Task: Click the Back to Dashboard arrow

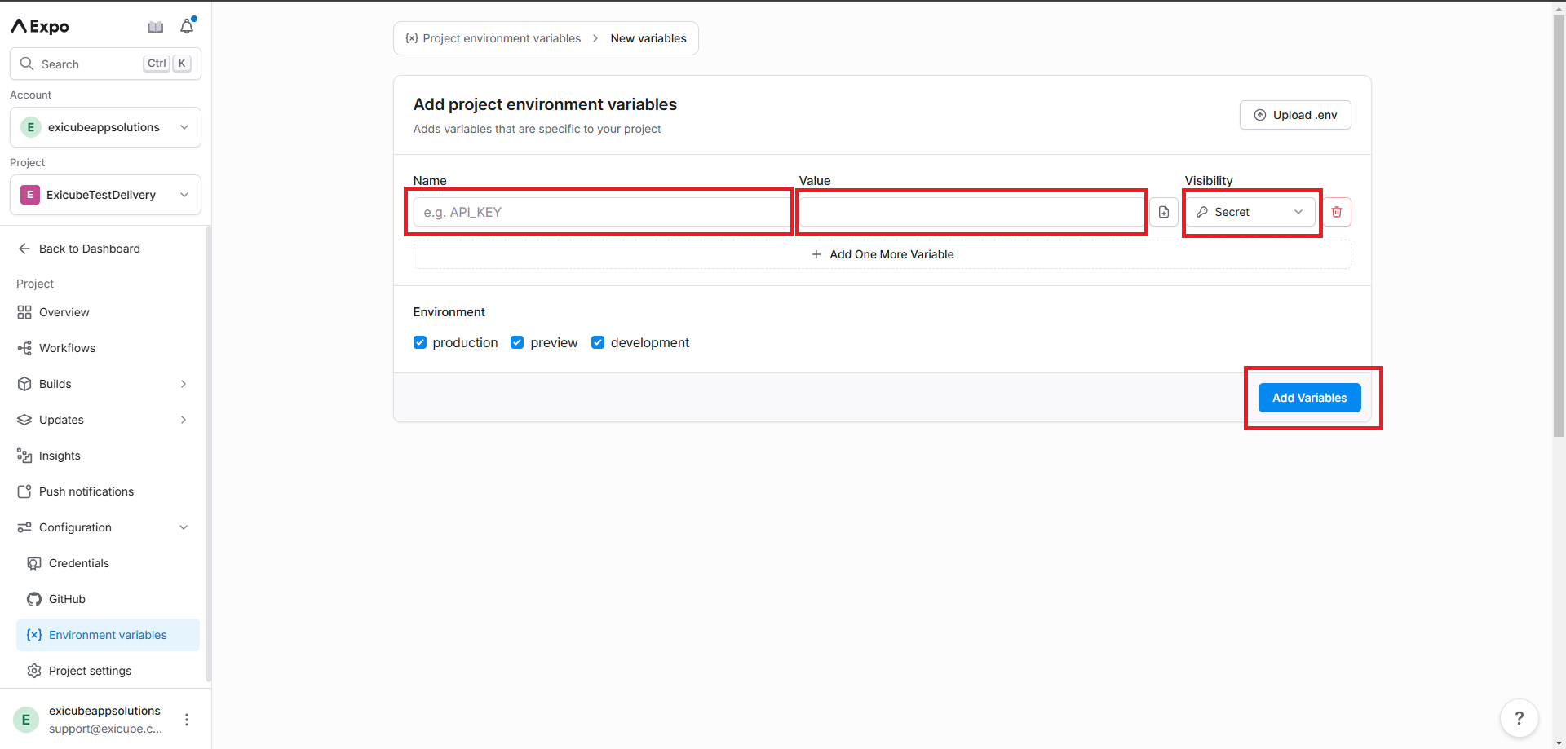Action: coord(24,249)
